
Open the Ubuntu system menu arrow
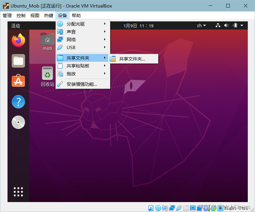[242, 25]
